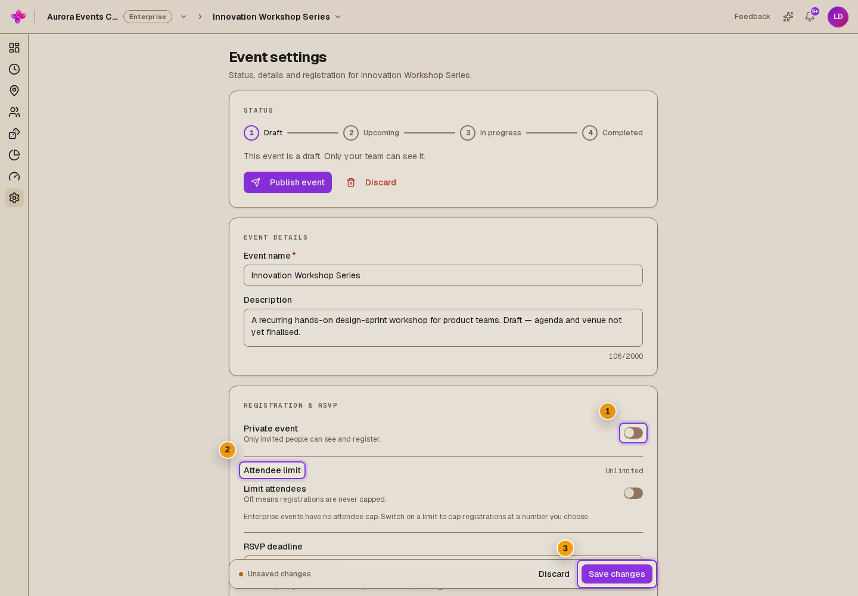Click the Unlimited attendee limit value

click(x=624, y=471)
